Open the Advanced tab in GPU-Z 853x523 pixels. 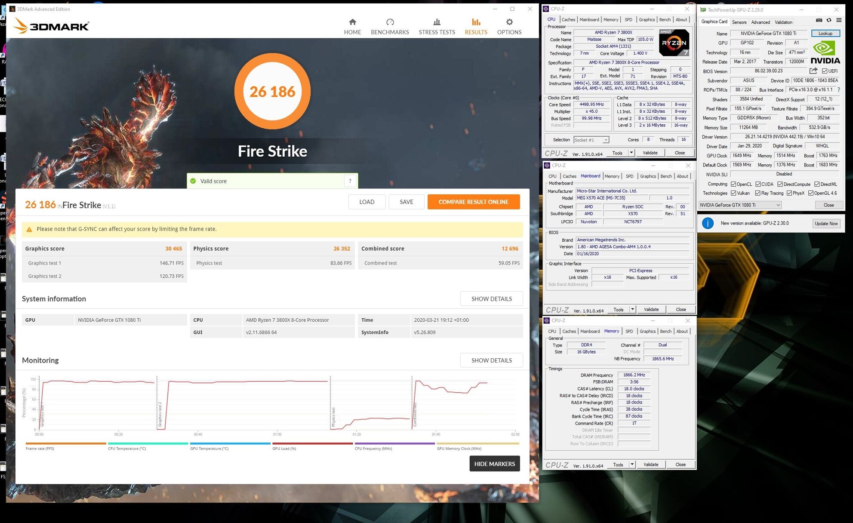point(761,22)
